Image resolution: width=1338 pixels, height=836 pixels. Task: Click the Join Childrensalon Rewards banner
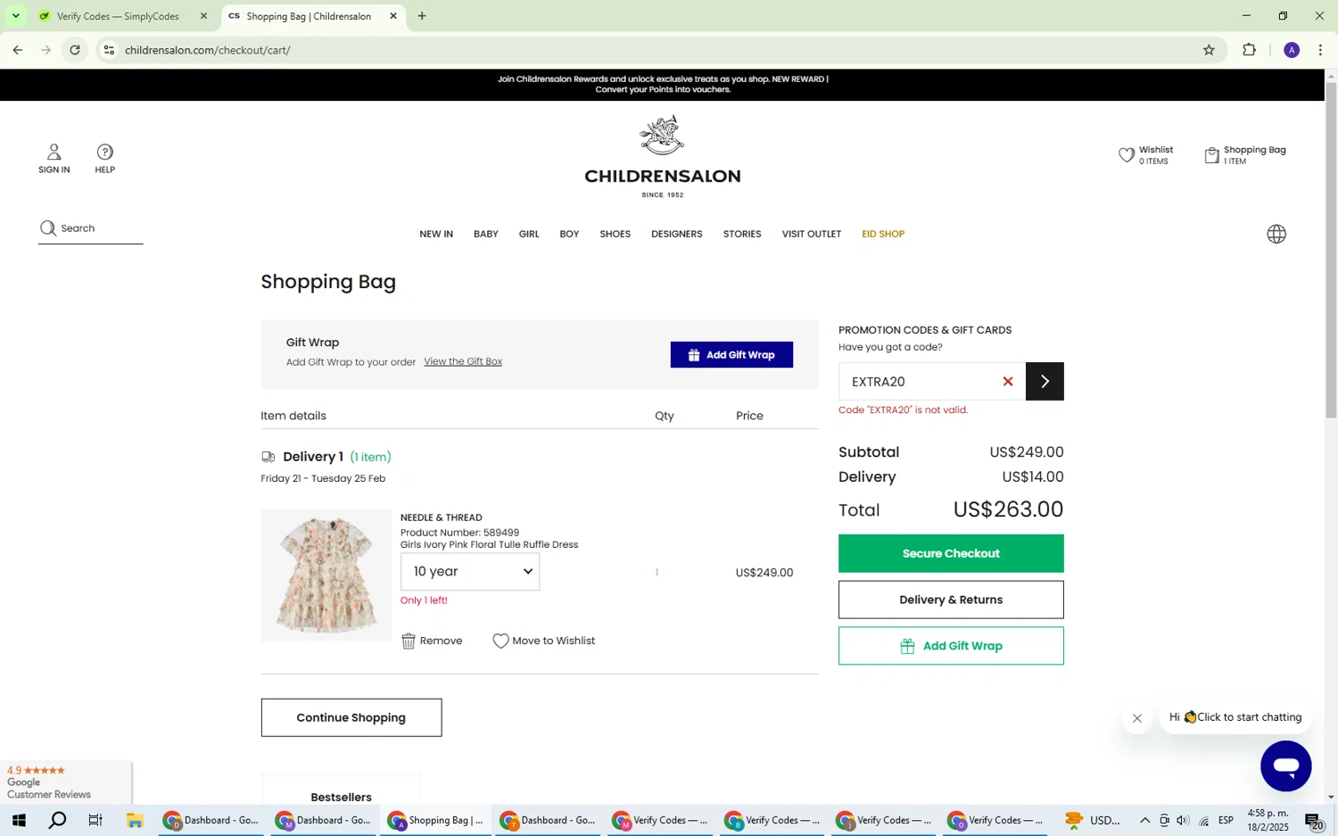coord(663,84)
